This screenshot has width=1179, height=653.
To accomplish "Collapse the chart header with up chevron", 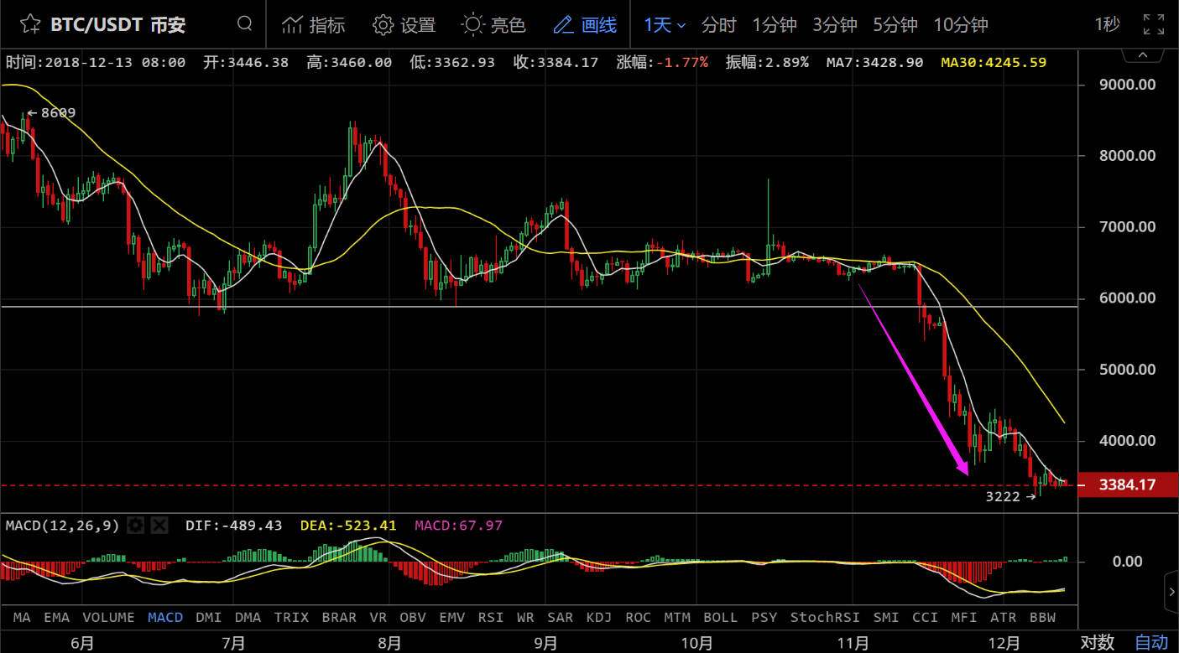I will (1143, 54).
